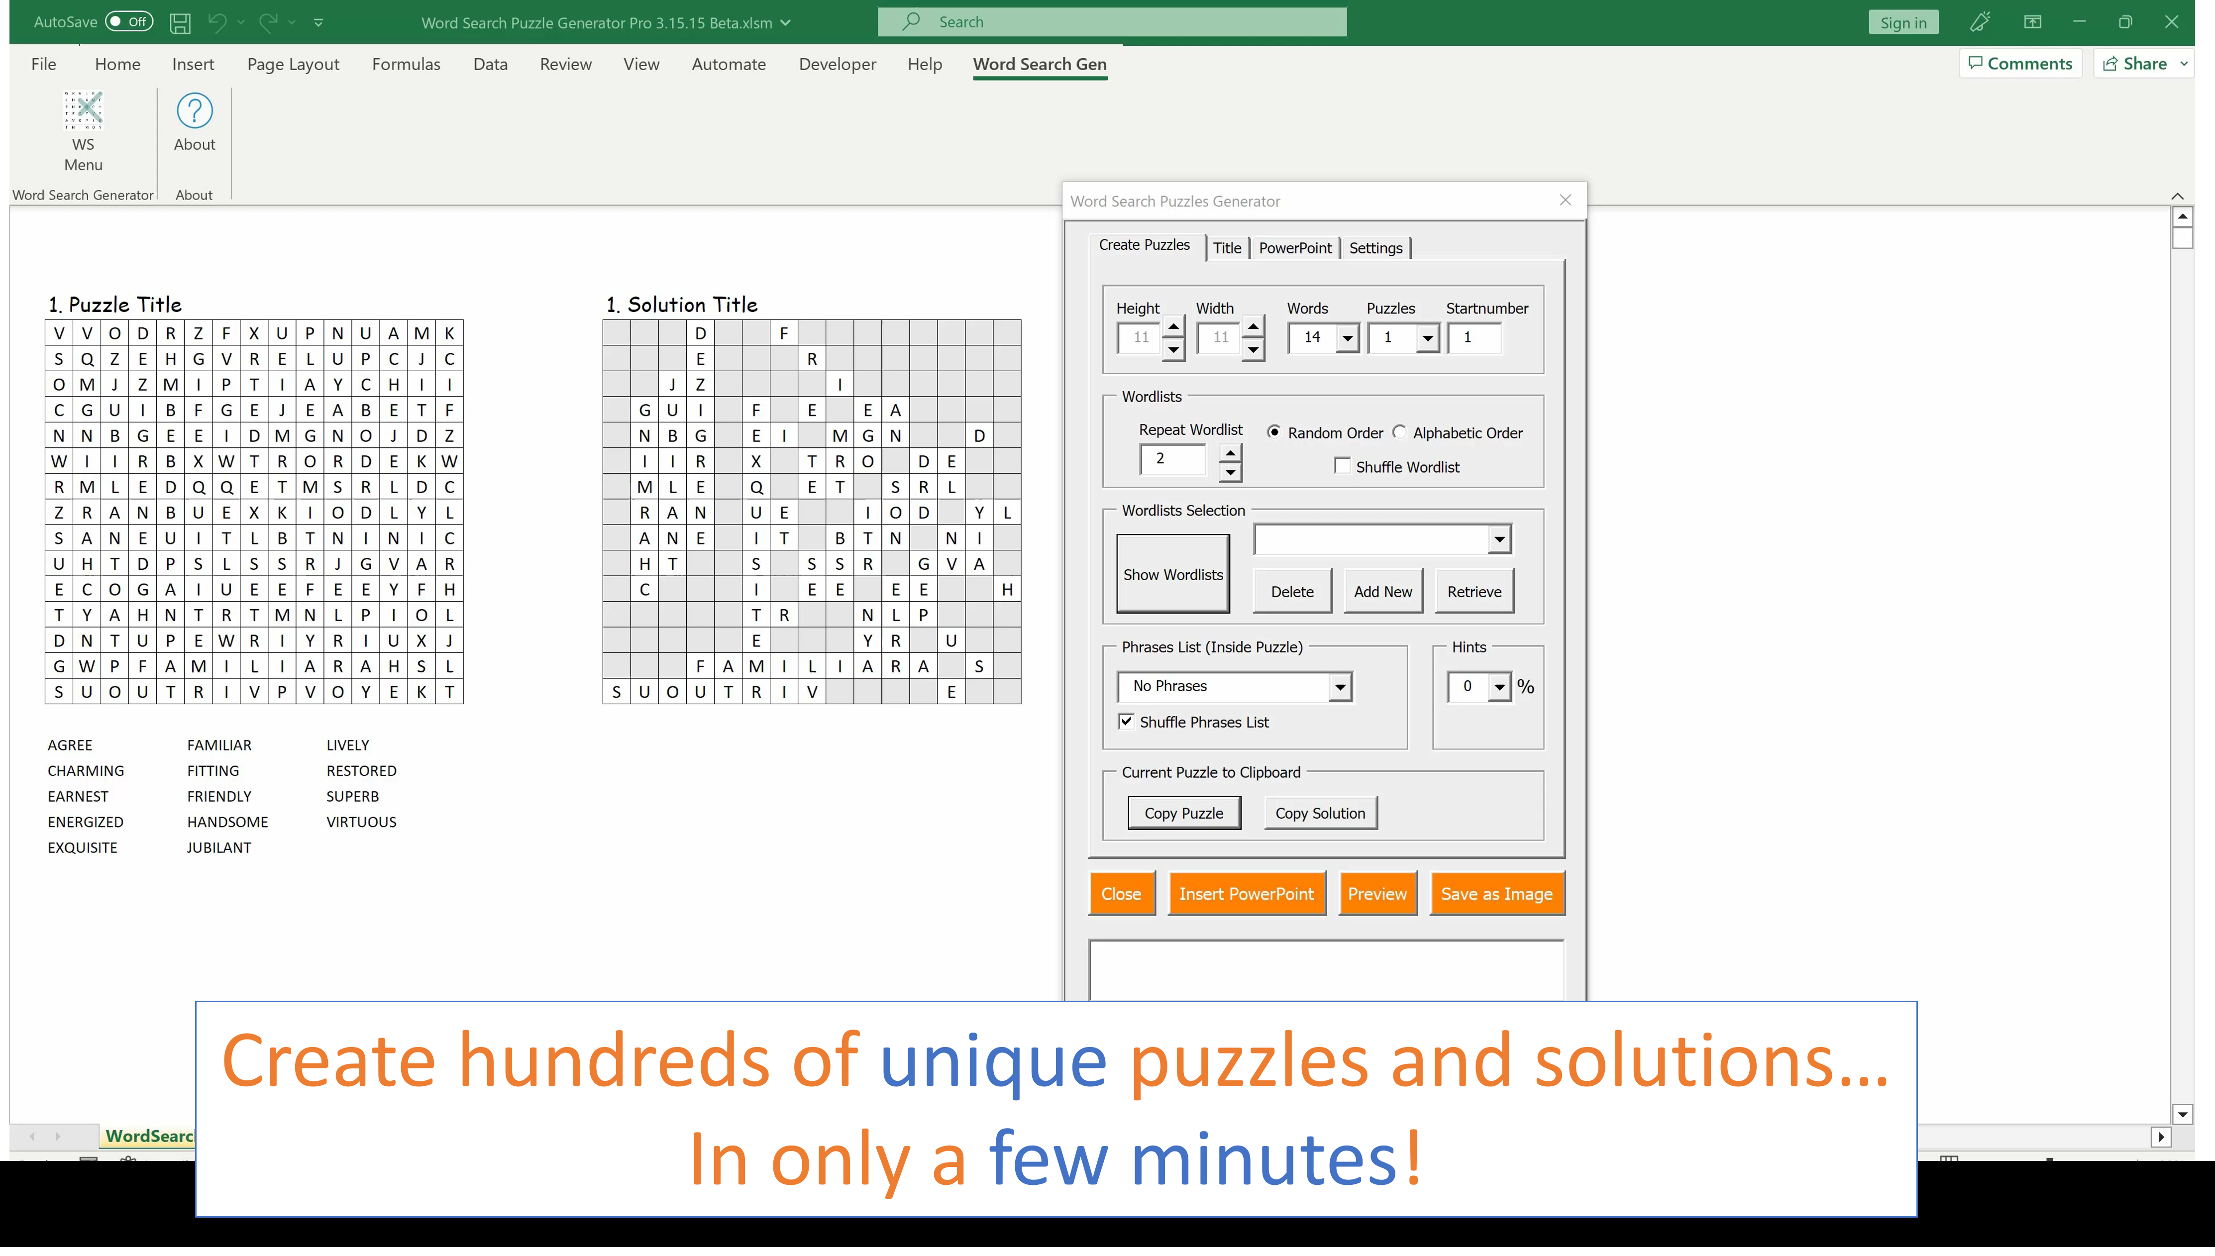Switch to the PowerPoint tab
2215x1256 pixels.
coord(1295,248)
